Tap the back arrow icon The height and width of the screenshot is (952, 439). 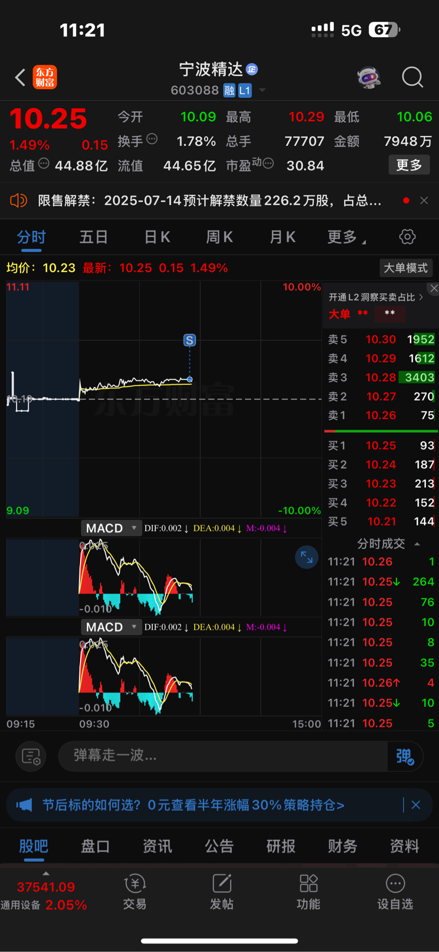(20, 77)
